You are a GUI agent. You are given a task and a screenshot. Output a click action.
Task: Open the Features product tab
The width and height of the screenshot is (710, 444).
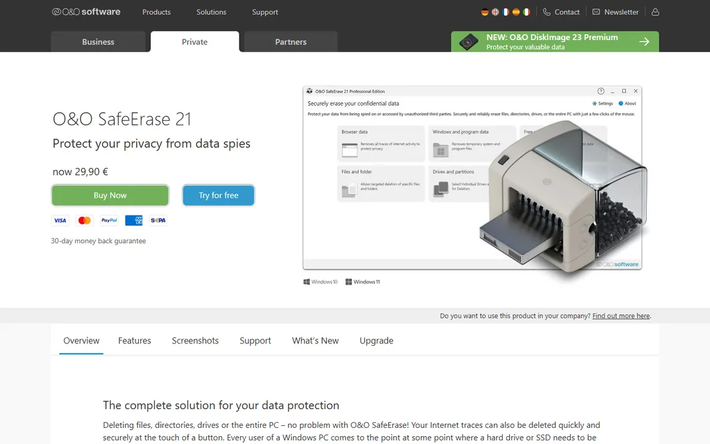pyautogui.click(x=134, y=341)
